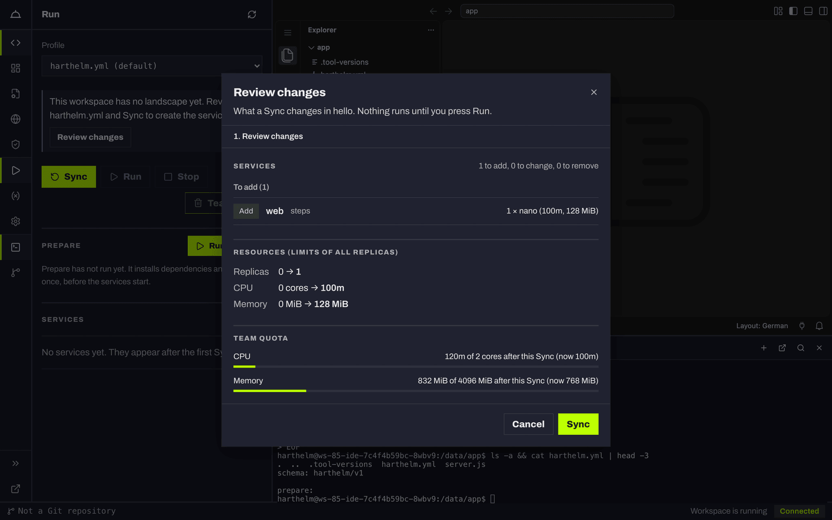Open the code editor sidebar icon
The width and height of the screenshot is (832, 520).
[x=16, y=43]
